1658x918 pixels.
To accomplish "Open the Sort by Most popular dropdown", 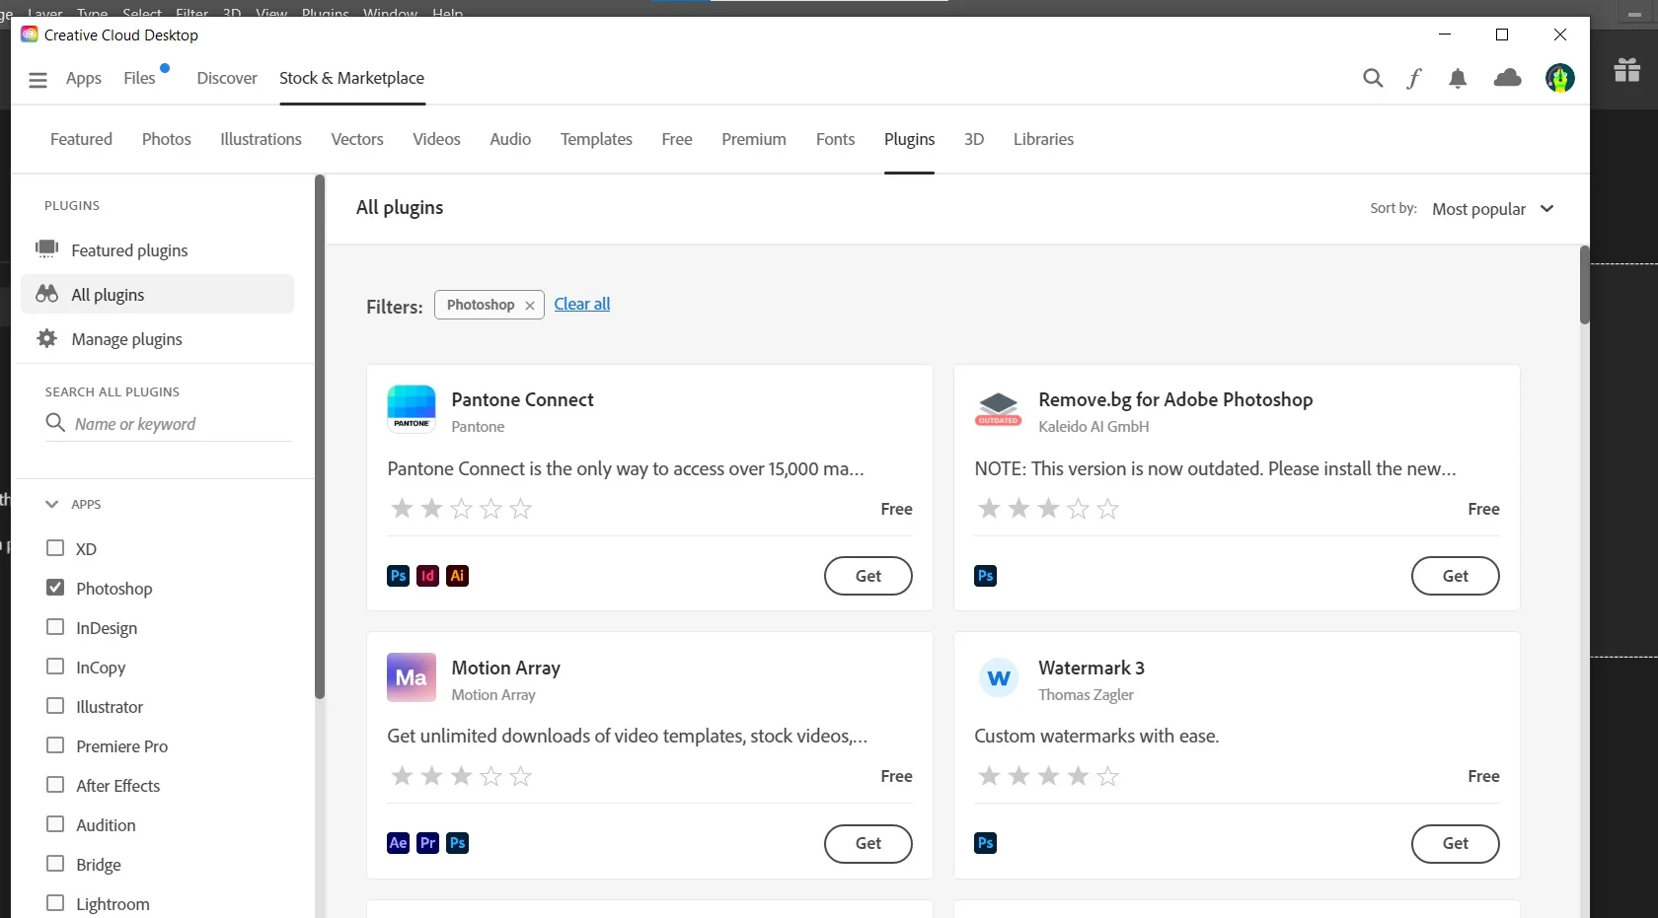I will pyautogui.click(x=1493, y=209).
